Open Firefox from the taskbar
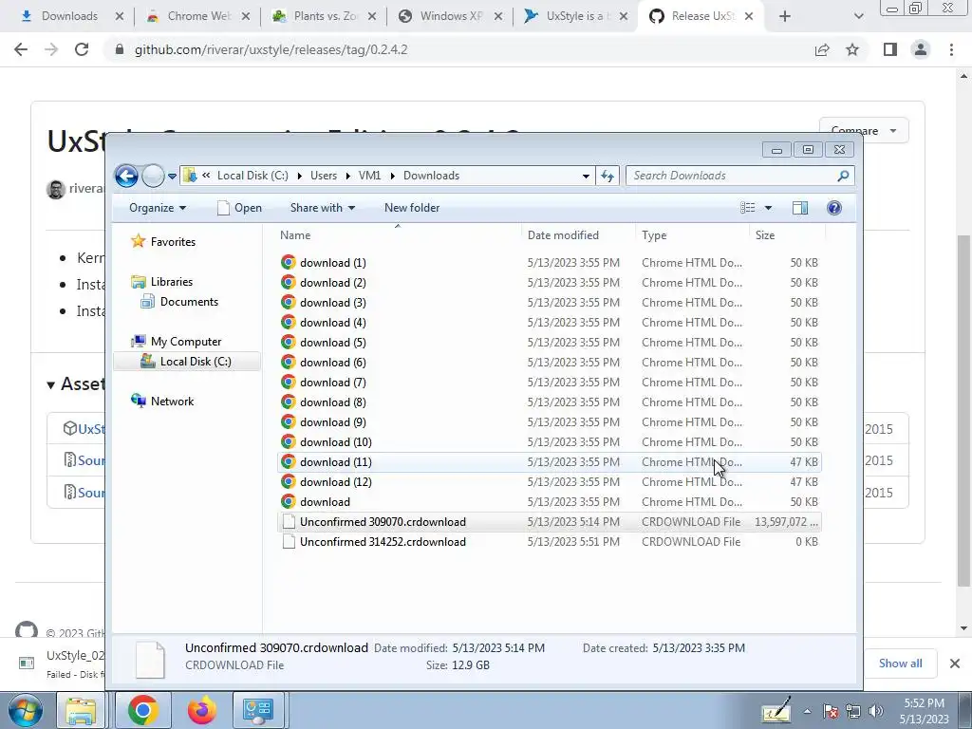 pyautogui.click(x=201, y=710)
